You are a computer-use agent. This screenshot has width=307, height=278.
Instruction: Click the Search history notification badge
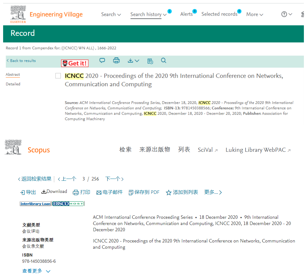pyautogui.click(x=170, y=11)
